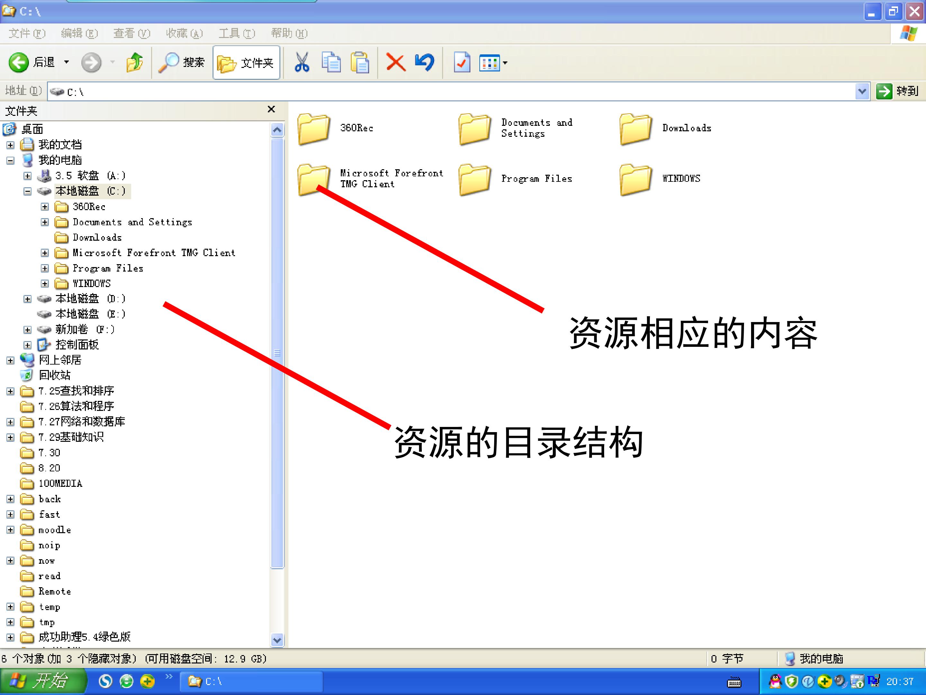The image size is (926, 695).
Task: Open the Tools (工具) menu
Action: [237, 33]
